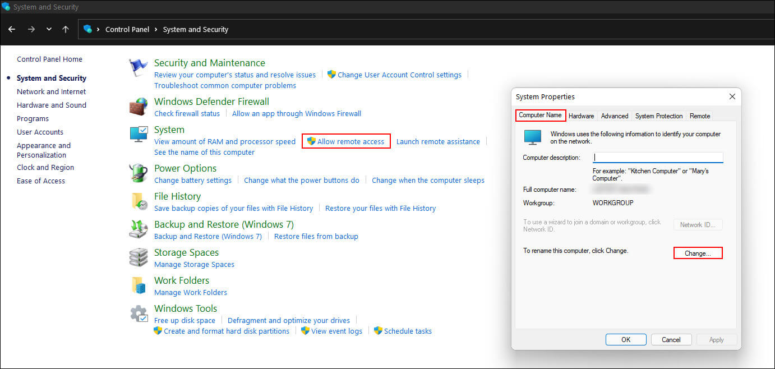Click Free up disk space
Image resolution: width=775 pixels, height=369 pixels.
tap(184, 321)
